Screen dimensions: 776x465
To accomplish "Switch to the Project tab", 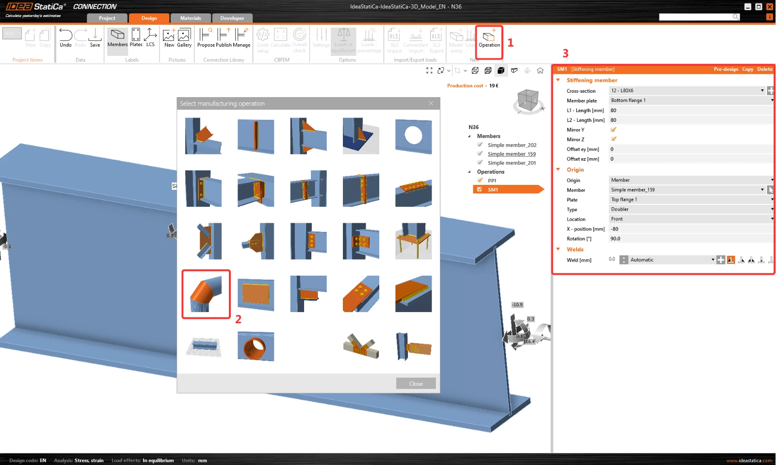I will coord(107,18).
